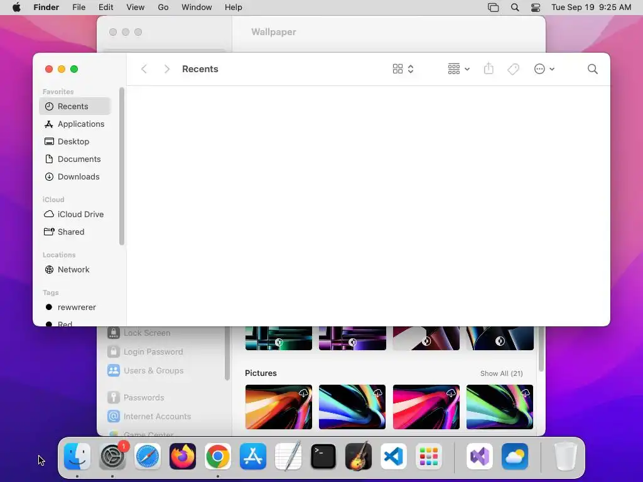This screenshot has width=643, height=482.
Task: Open the Go menu
Action: [163, 8]
